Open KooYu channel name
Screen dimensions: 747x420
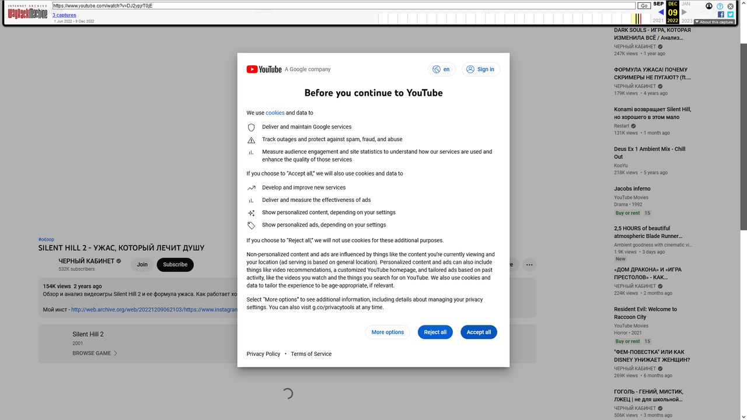pos(621,166)
